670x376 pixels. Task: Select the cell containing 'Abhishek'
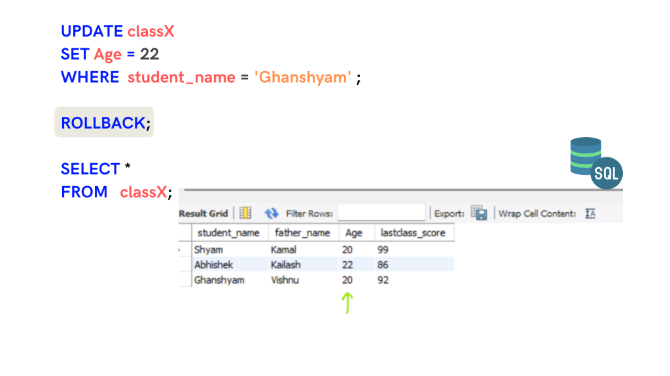click(230, 264)
